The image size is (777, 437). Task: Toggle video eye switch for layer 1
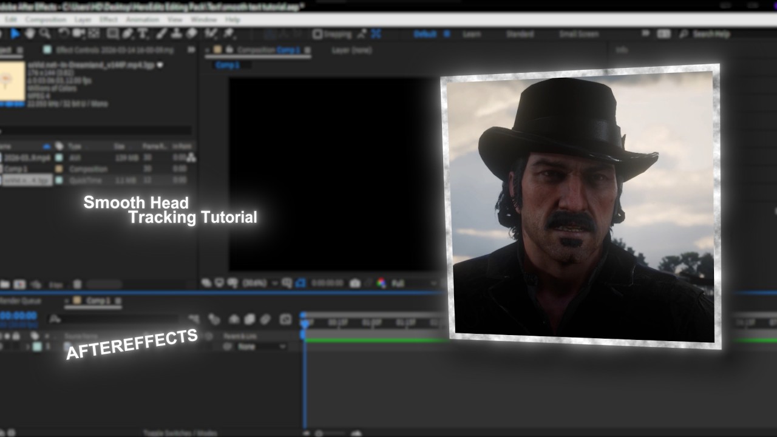2,347
